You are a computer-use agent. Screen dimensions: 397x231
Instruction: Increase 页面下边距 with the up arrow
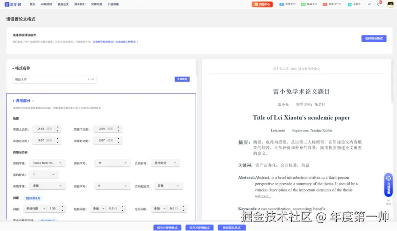(x=119, y=127)
